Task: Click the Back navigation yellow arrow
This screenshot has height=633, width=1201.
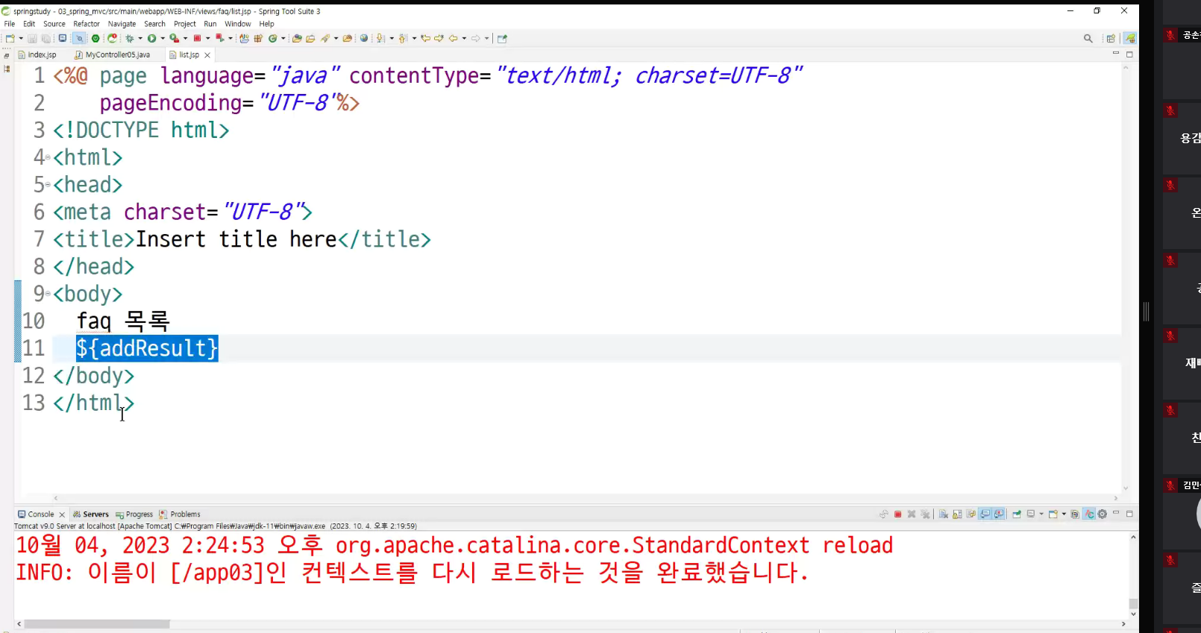Action: (x=453, y=38)
